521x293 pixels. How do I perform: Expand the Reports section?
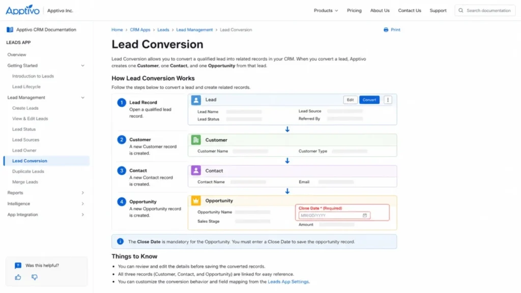83,193
